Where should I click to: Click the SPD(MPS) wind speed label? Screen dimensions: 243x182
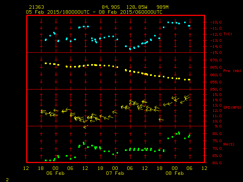pyautogui.click(x=232, y=107)
